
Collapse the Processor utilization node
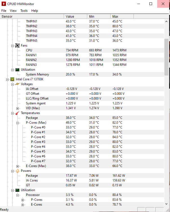click(18, 195)
